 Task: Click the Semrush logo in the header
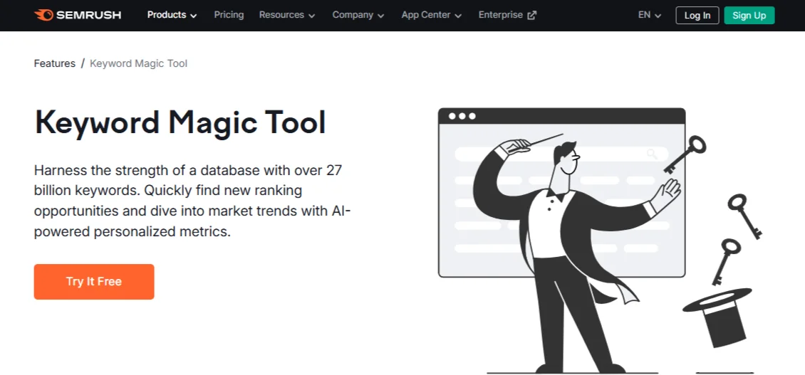coord(78,15)
